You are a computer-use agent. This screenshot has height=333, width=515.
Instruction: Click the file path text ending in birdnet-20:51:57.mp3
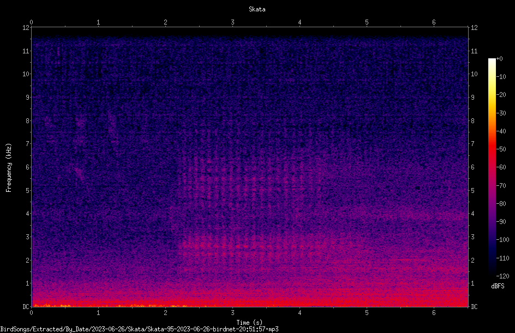(139, 329)
